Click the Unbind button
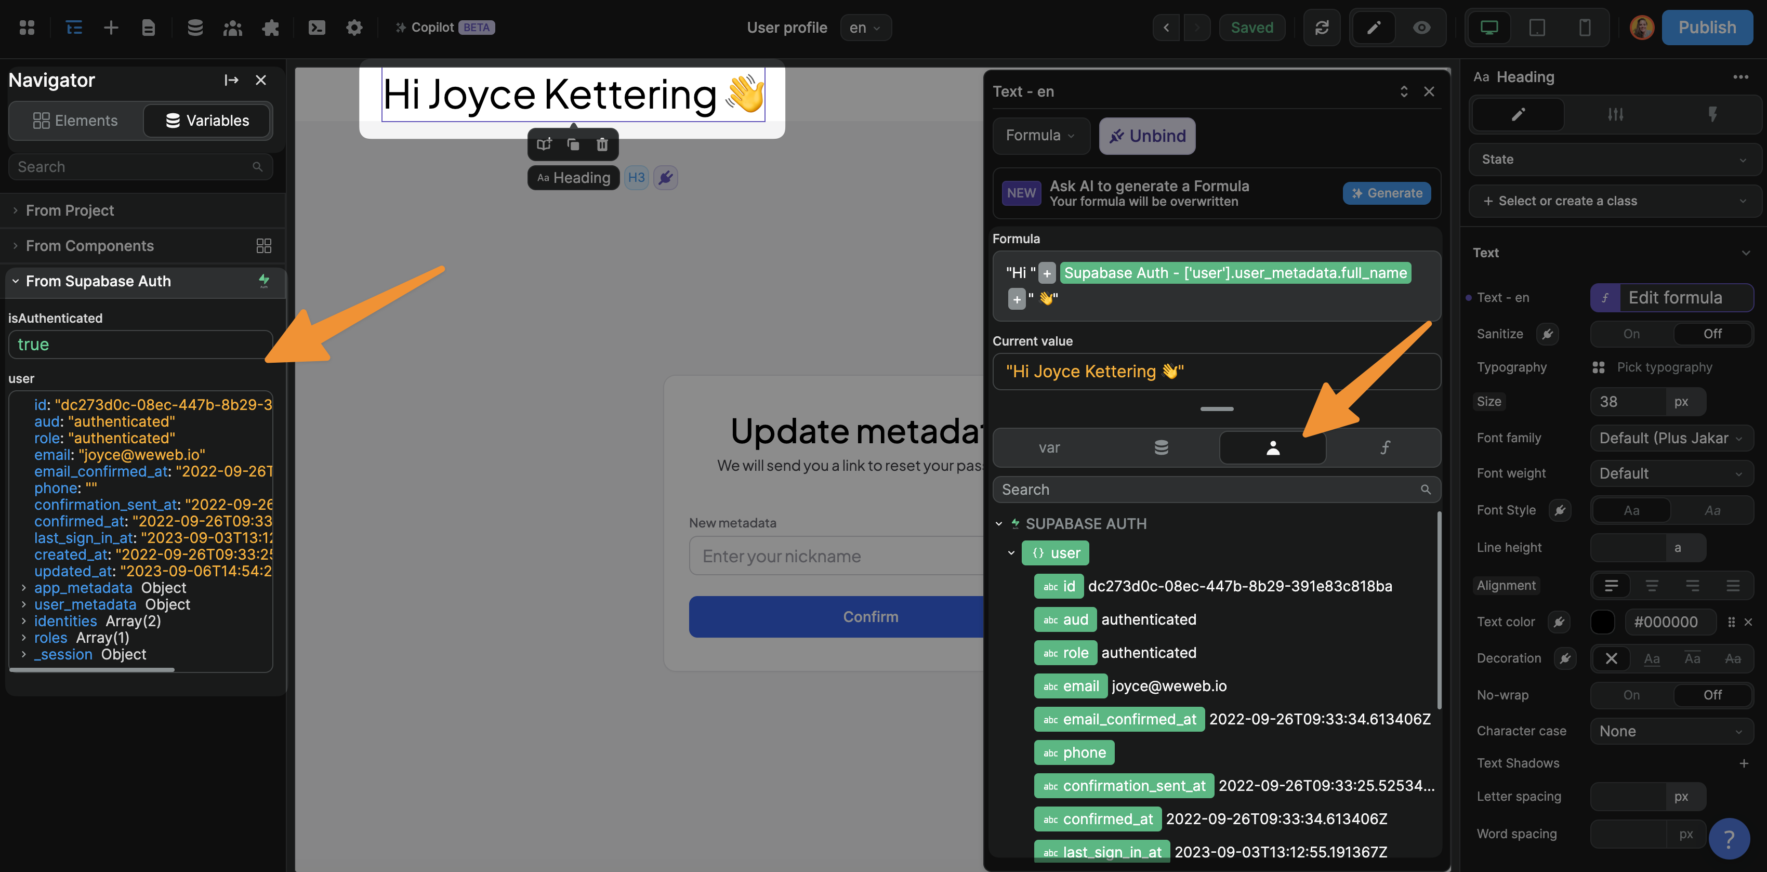The image size is (1767, 872). pyautogui.click(x=1147, y=136)
